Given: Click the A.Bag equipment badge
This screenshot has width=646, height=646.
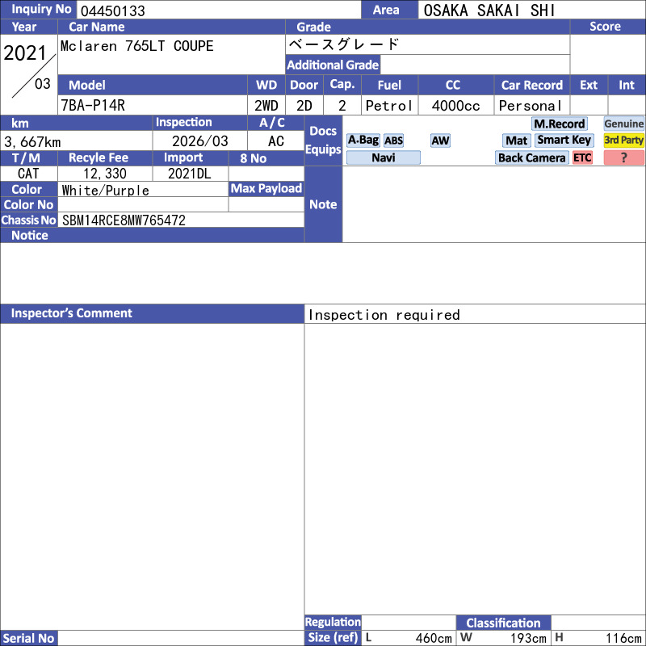Looking at the screenshot, I should [363, 140].
